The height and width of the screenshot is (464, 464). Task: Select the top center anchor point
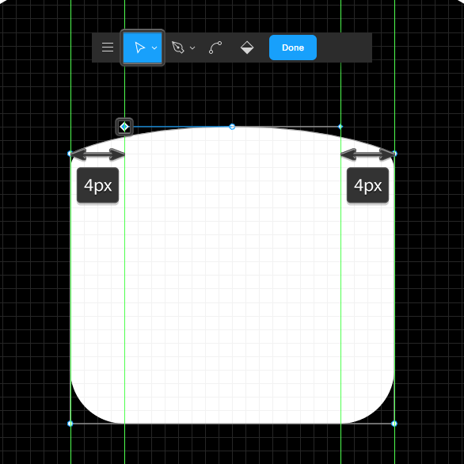click(232, 127)
